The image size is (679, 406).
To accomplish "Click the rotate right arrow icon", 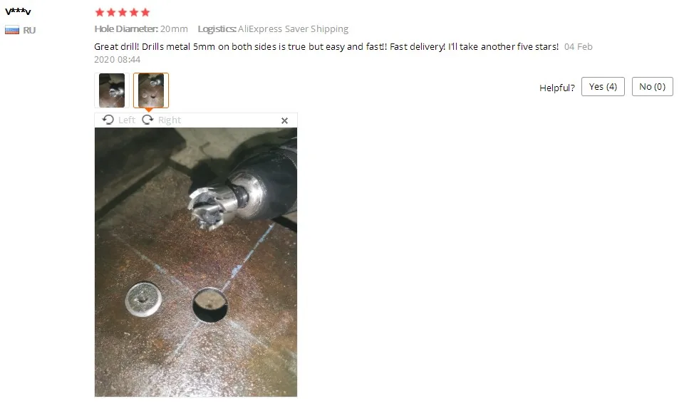I will point(147,120).
